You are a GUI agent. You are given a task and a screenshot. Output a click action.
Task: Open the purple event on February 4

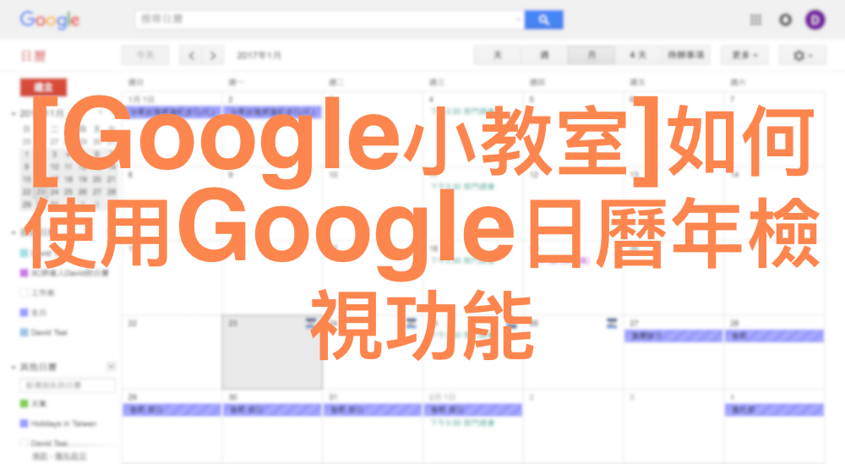pyautogui.click(x=774, y=410)
